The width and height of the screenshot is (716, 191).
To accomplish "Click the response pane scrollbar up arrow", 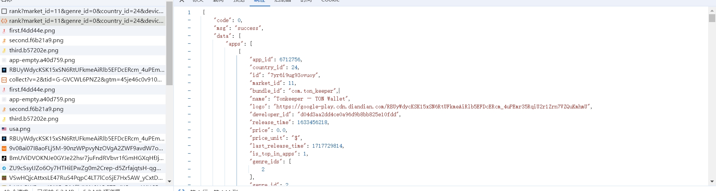I will tap(712, 10).
